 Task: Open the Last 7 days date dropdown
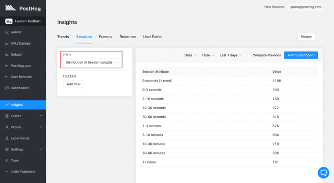230,55
